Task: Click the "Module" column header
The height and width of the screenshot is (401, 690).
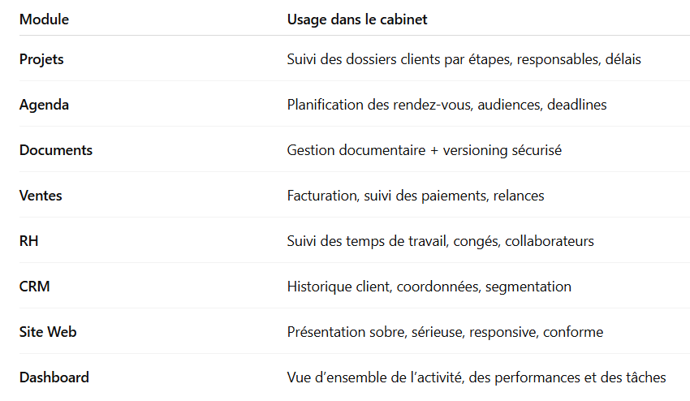Action: 44,19
